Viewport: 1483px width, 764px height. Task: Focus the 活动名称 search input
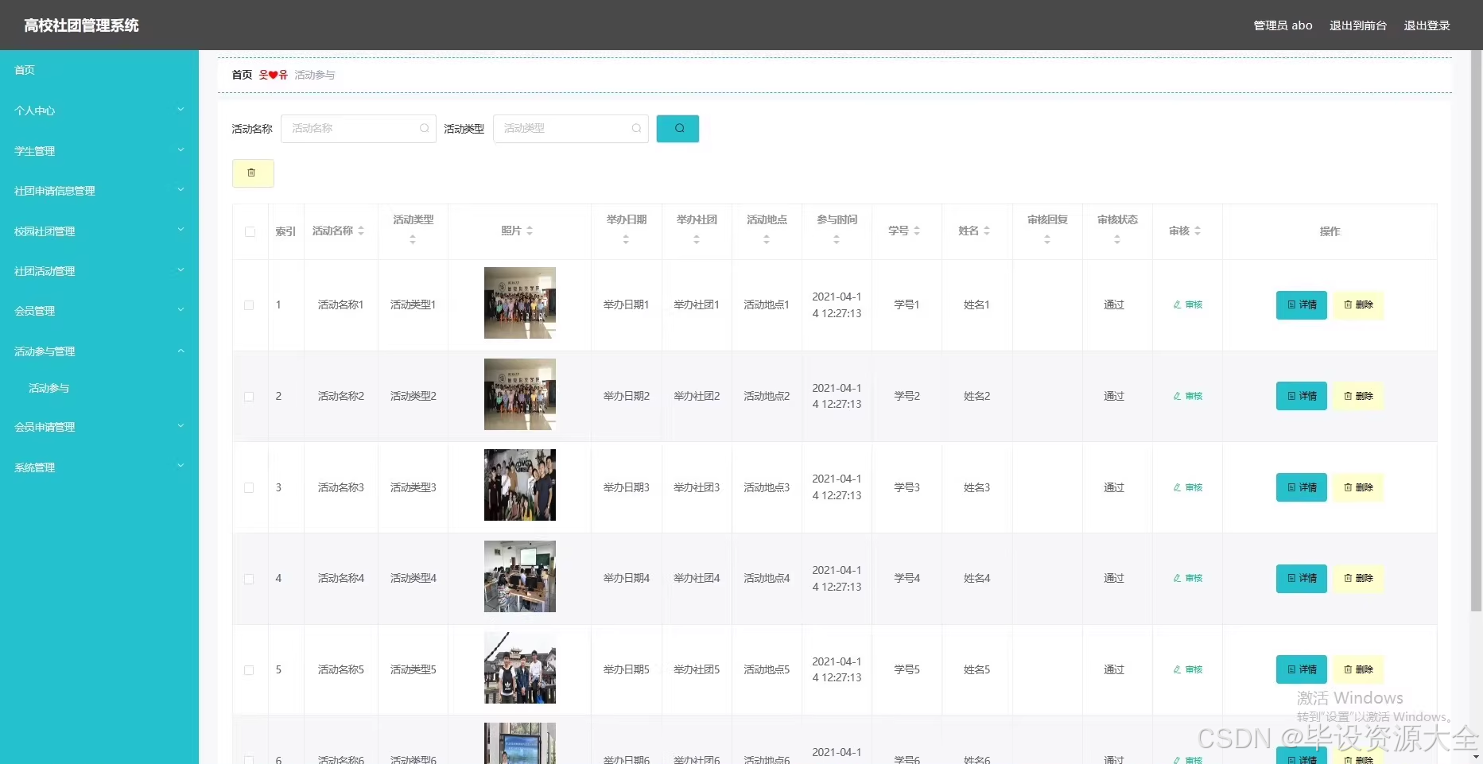(358, 129)
